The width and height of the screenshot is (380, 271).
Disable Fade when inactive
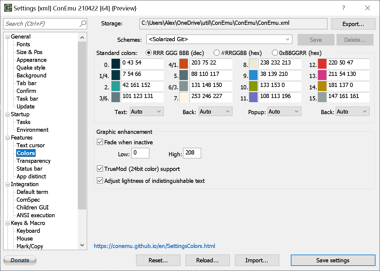[100, 142]
